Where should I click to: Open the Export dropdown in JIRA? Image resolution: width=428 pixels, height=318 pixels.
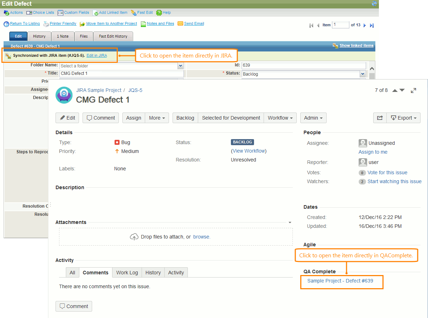point(403,118)
